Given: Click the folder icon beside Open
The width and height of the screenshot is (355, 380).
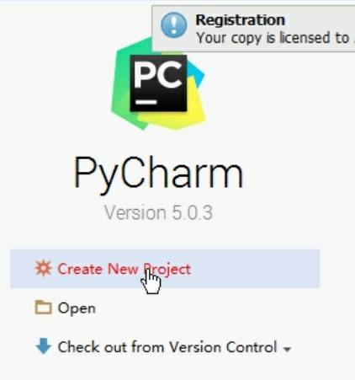Looking at the screenshot, I should pos(43,307).
